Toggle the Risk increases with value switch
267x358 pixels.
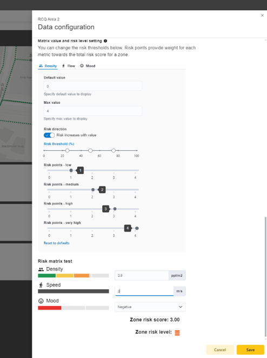49,135
